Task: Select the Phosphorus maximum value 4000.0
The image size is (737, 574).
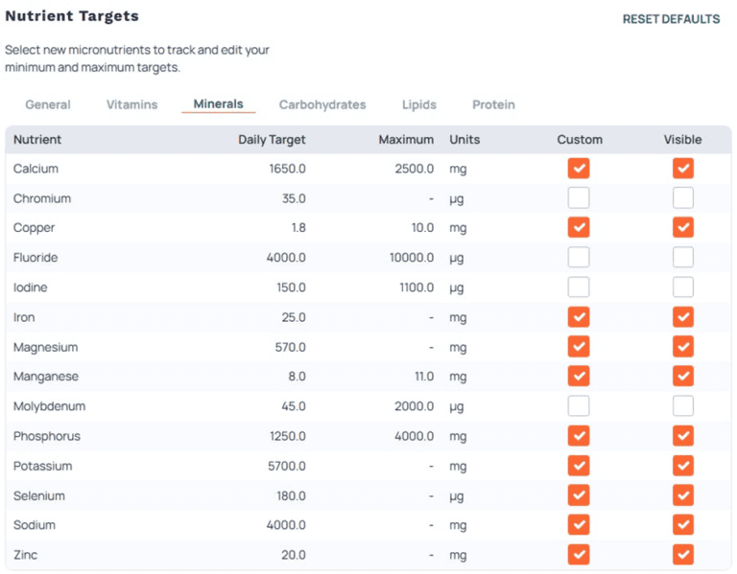Action: click(x=415, y=436)
